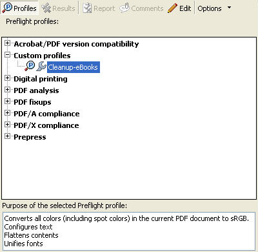
Task: Expand the Prepress group
Action: click(7, 136)
